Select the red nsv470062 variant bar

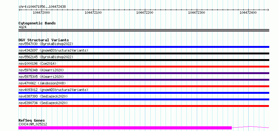coord(144,86)
